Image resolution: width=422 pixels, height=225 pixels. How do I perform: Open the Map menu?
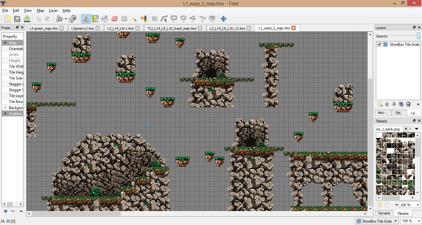tap(40, 11)
